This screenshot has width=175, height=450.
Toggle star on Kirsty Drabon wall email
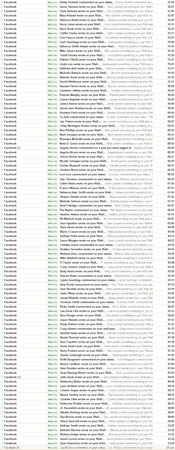(x=2, y=324)
